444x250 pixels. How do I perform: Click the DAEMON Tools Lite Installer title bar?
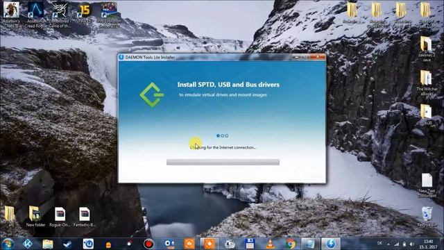click(x=222, y=57)
